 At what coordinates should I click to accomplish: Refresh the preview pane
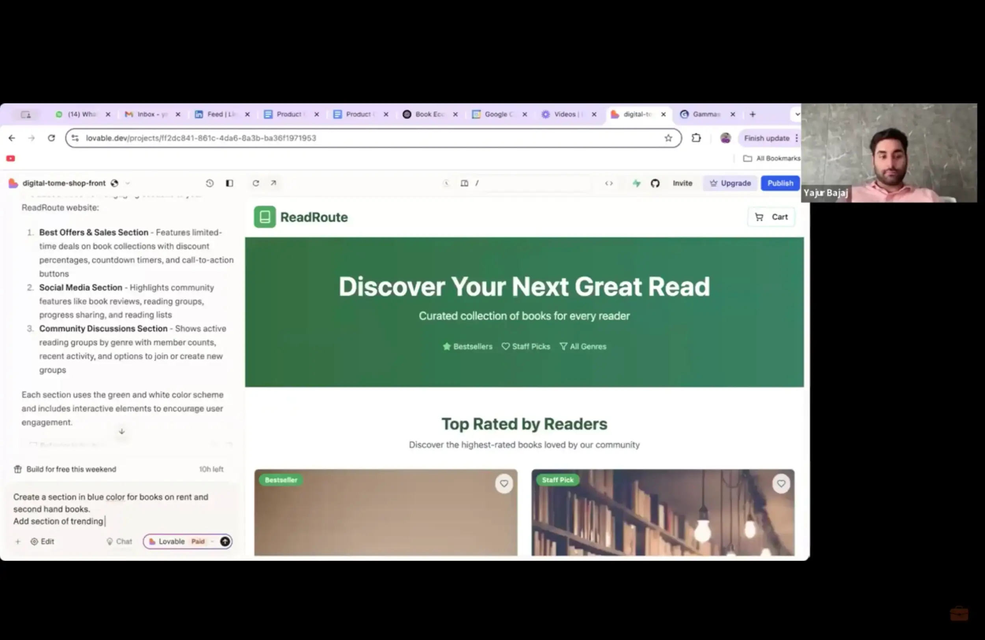tap(256, 183)
